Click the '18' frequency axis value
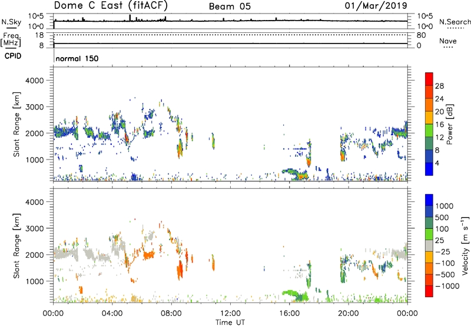471x326 pixels. (x=39, y=35)
